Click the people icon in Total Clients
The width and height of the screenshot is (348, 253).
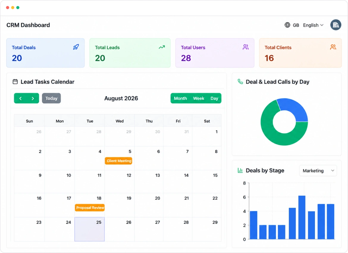pyautogui.click(x=333, y=47)
